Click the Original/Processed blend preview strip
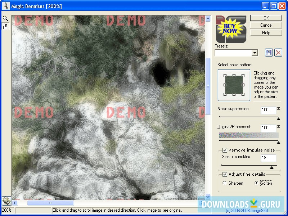Image resolution: width=288 pixels, height=216 pixels. pos(248,136)
